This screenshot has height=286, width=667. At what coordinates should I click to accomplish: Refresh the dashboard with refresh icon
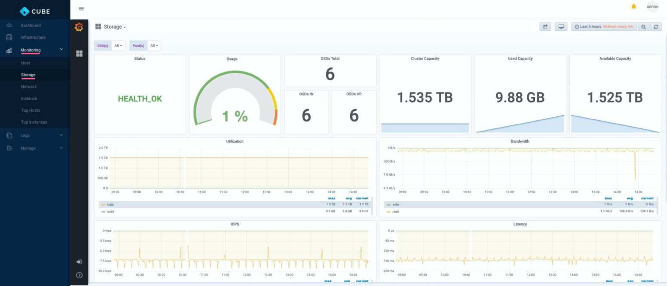click(656, 27)
